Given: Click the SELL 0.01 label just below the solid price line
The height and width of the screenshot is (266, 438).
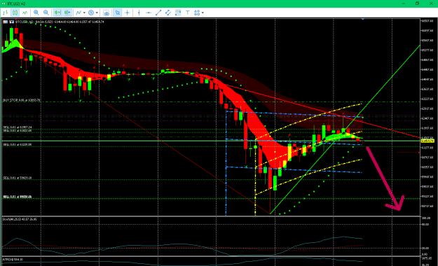Looking at the screenshot, I should pyautogui.click(x=18, y=145).
